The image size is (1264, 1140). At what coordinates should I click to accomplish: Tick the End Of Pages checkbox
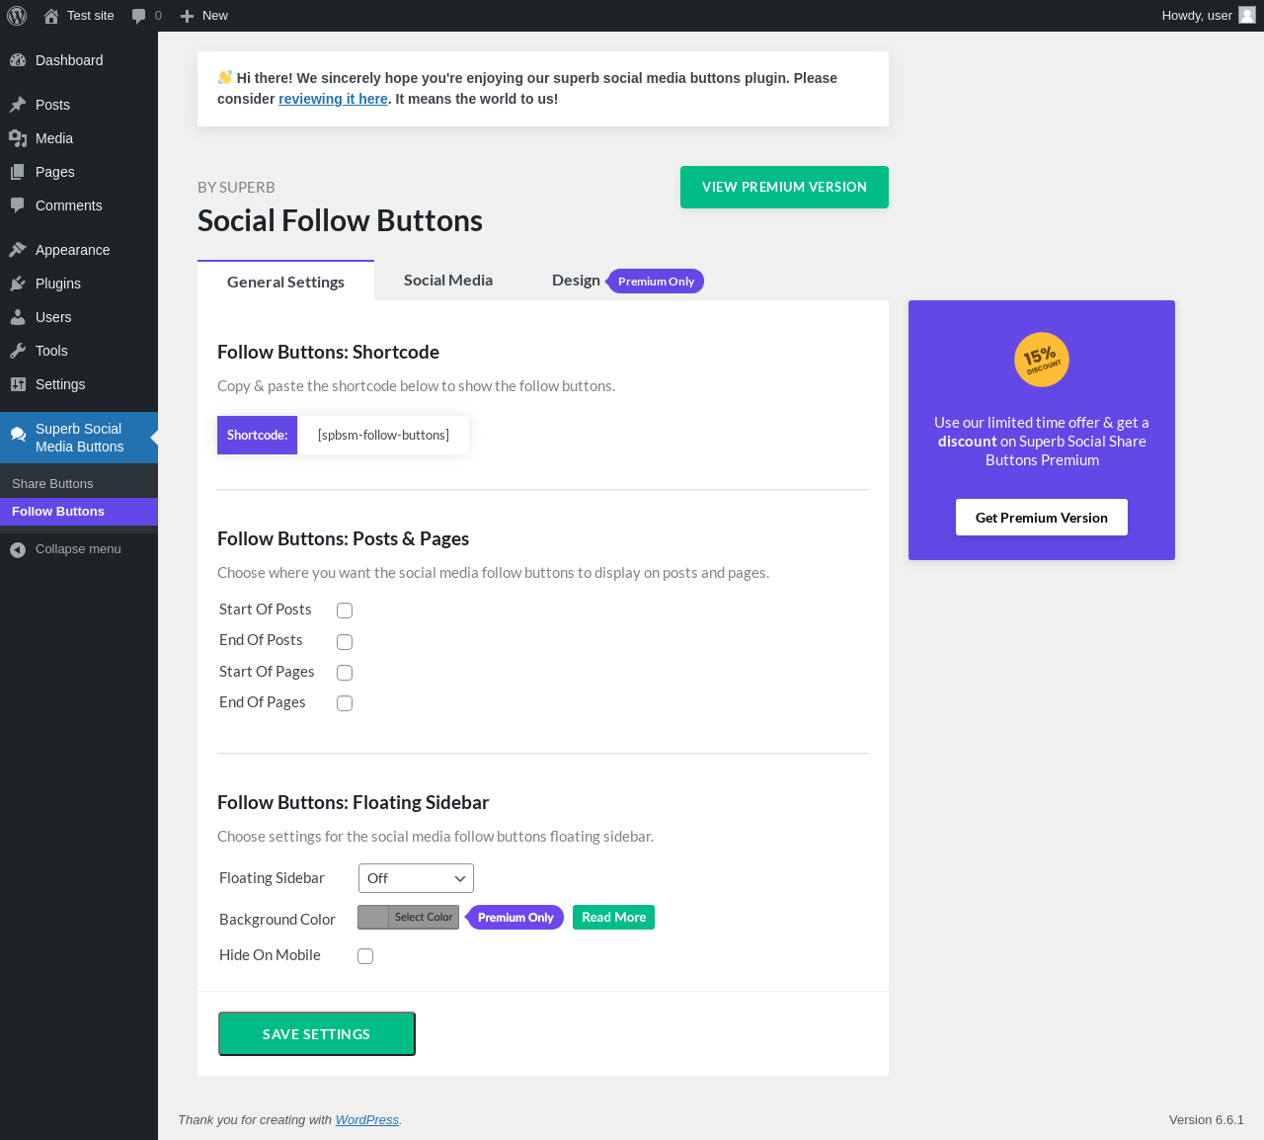(345, 703)
